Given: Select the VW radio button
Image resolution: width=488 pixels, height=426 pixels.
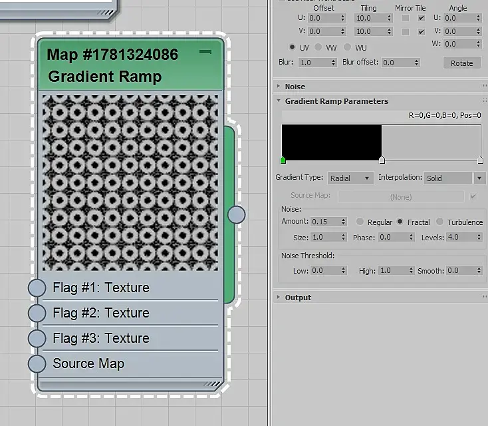Looking at the screenshot, I should tap(318, 47).
